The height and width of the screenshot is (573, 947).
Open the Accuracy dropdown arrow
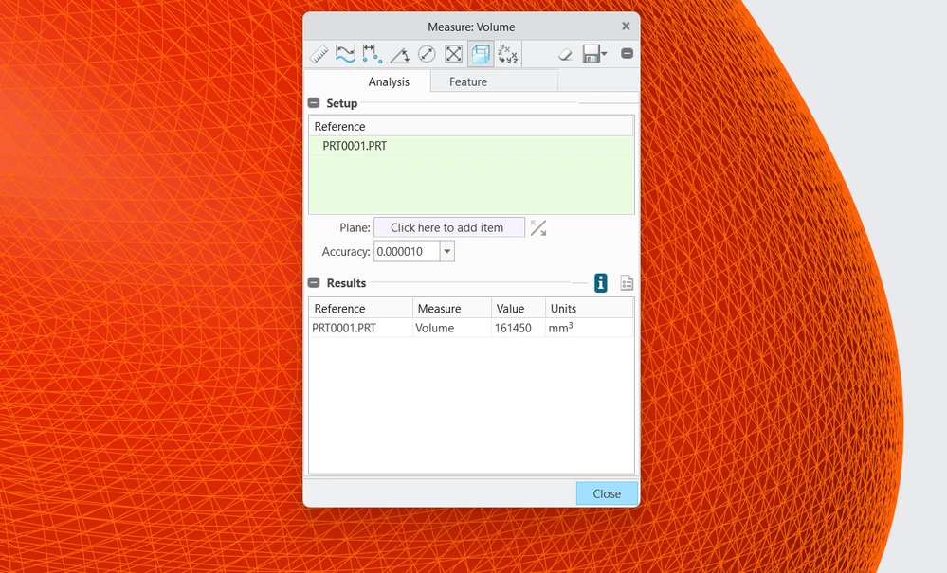coord(446,252)
